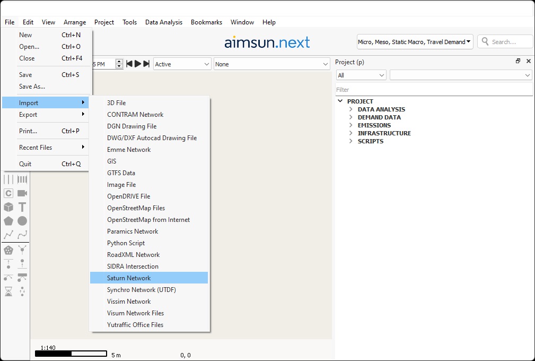Open the Active dropdown
Viewport: 535px width, 361px height.
tap(182, 64)
